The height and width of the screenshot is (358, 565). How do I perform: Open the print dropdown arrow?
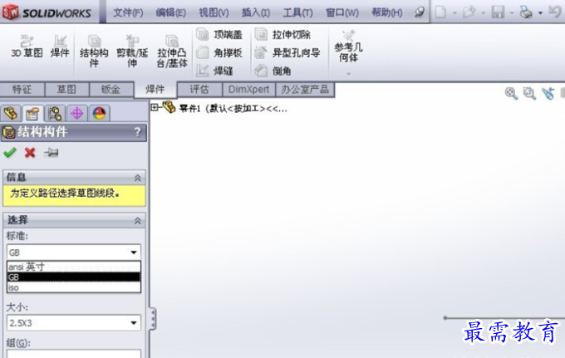(x=540, y=13)
